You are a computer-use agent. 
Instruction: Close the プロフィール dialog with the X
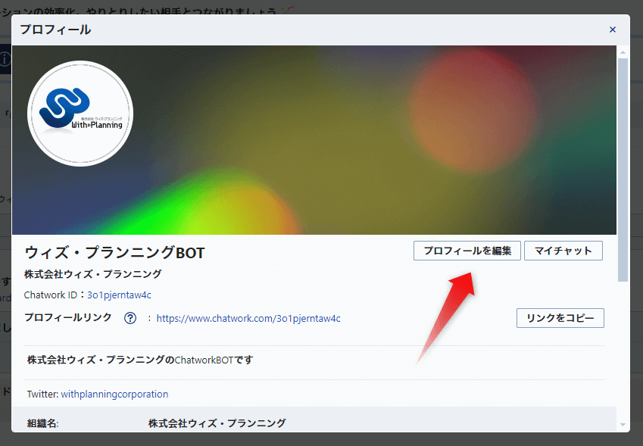612,30
